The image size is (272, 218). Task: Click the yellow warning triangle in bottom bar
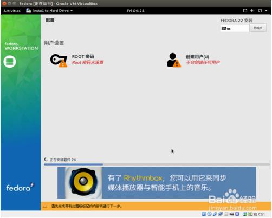point(45,206)
